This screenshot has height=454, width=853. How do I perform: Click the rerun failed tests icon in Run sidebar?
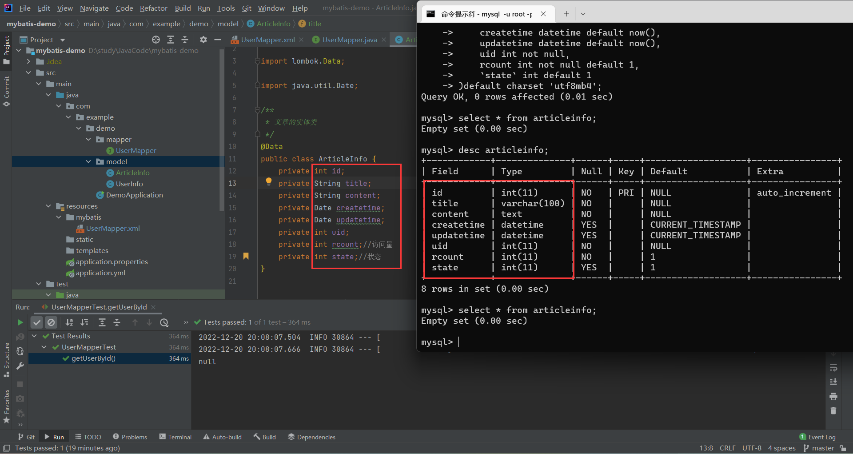20,337
